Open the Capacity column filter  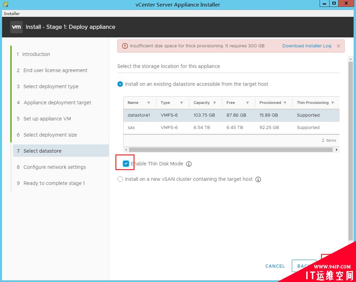(215, 103)
